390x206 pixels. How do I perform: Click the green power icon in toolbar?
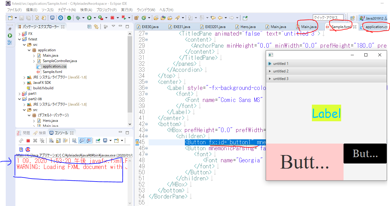point(69,18)
